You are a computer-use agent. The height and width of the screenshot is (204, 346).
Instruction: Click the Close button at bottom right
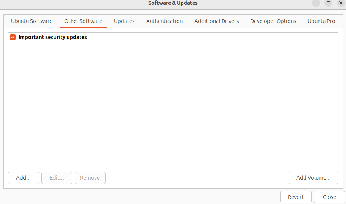[329, 197]
